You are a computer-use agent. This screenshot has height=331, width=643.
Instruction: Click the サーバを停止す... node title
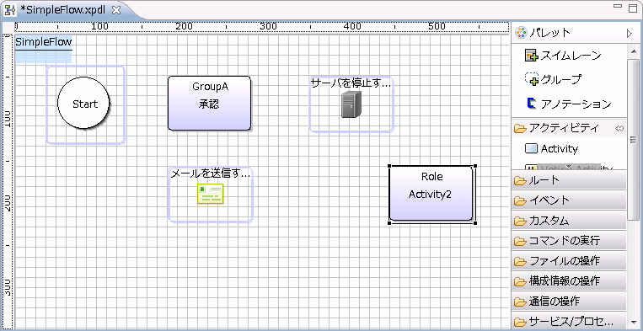(351, 83)
